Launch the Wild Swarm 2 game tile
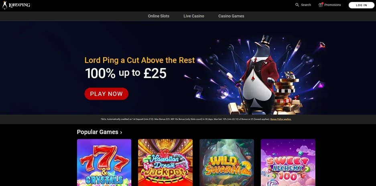 [x=227, y=162]
